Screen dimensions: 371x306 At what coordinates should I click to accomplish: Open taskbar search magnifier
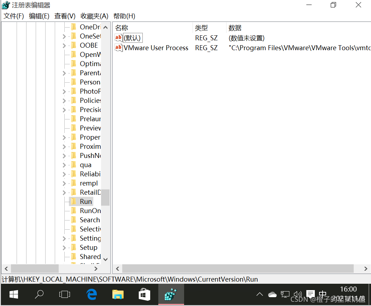[39, 294]
